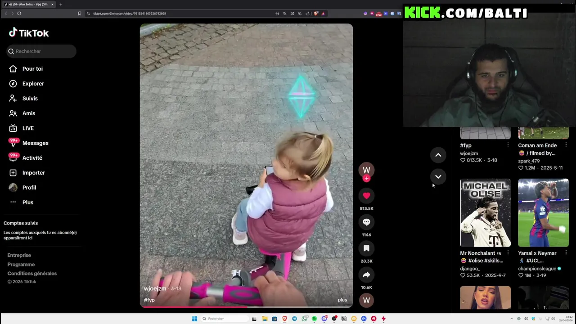This screenshot has width=576, height=324.
Task: Open the comments with bubble icon
Action: [x=366, y=222]
